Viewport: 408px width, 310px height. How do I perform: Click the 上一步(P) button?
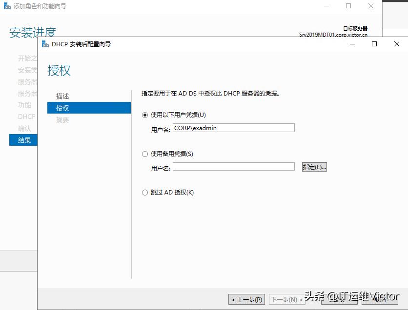(x=246, y=300)
